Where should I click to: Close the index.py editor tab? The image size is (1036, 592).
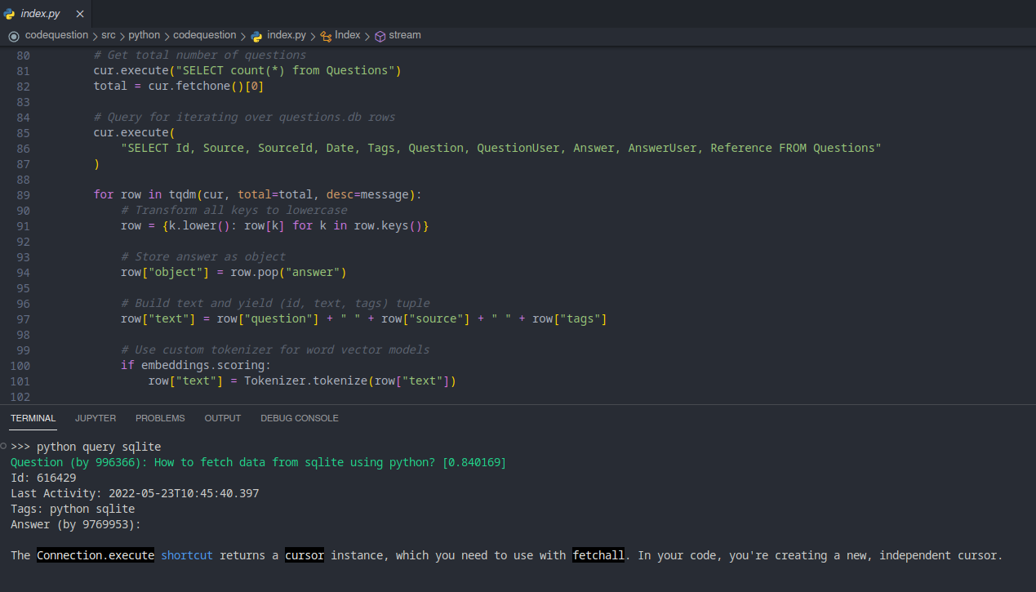click(x=79, y=13)
